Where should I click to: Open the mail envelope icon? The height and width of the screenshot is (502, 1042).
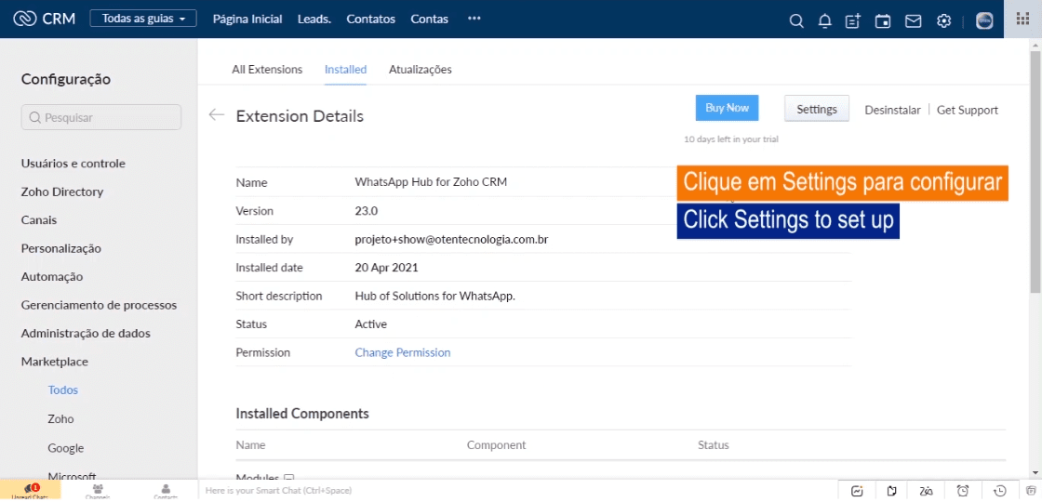click(x=913, y=20)
